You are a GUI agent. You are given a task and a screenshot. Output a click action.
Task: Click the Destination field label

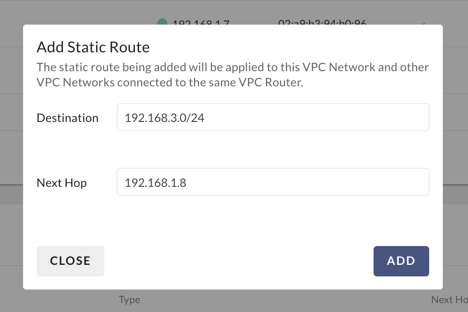point(68,118)
